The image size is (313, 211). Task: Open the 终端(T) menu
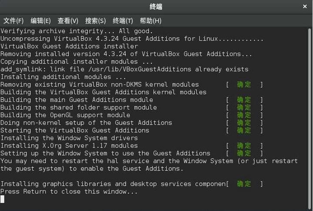click(x=123, y=20)
